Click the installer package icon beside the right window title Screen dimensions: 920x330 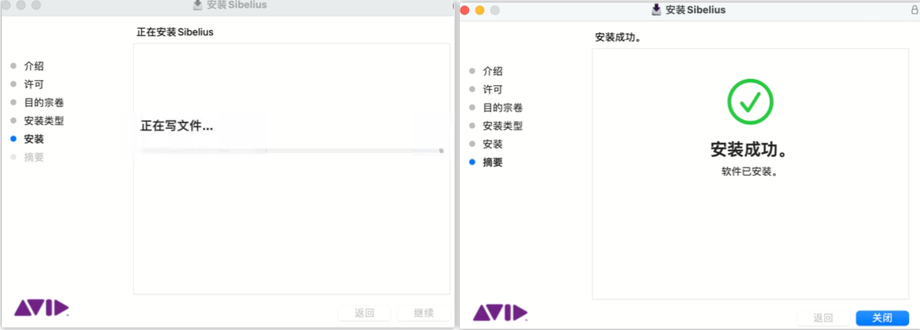click(656, 9)
